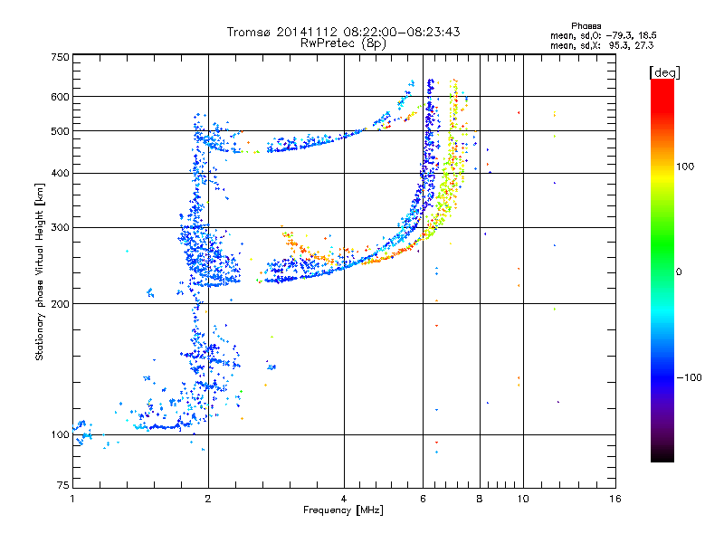Click the 'Phases' header label
Screen dimensions: 724x543
pyautogui.click(x=586, y=26)
